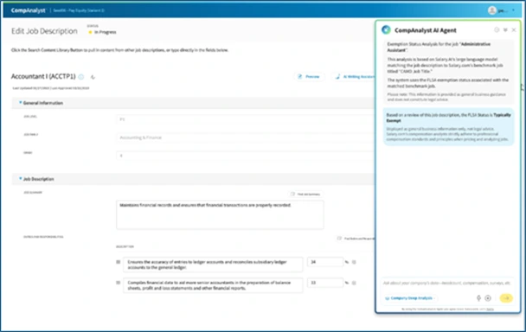
Task: Click the Grade input field
Action: pos(245,156)
